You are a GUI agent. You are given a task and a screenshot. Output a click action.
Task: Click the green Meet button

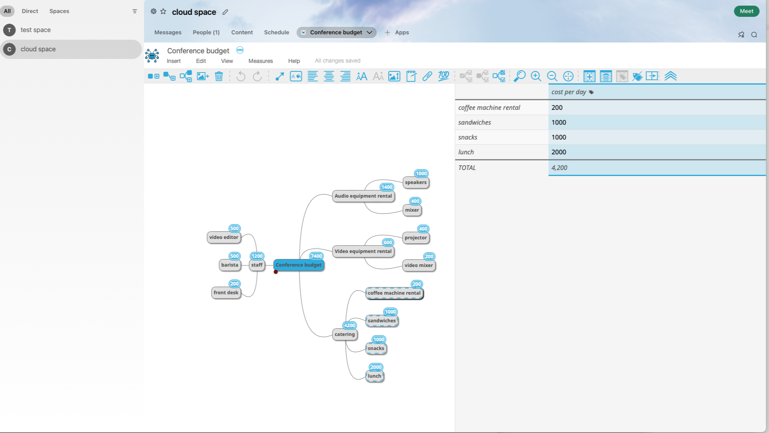(746, 11)
